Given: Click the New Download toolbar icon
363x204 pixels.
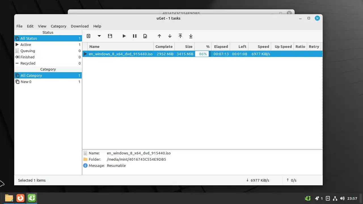Looking at the screenshot, I should tap(88, 36).
